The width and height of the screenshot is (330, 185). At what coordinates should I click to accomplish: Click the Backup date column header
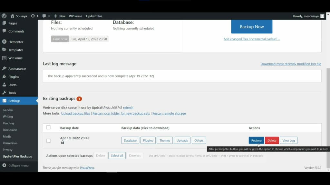pos(70,128)
